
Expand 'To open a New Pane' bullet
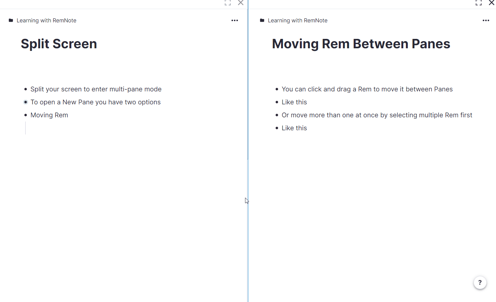point(26,102)
